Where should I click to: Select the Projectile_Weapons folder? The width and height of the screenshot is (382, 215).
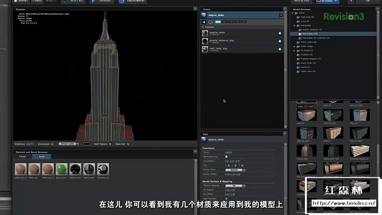[309, 59]
